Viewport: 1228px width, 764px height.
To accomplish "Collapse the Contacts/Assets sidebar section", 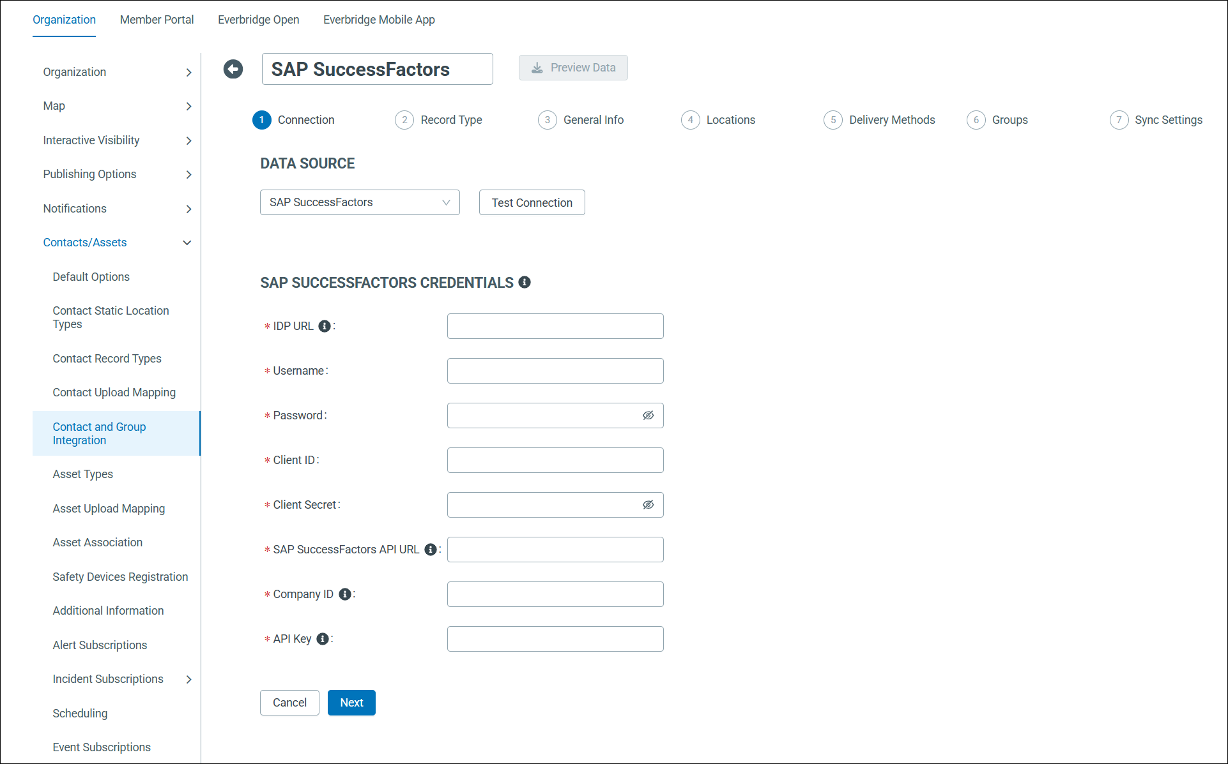I will click(x=187, y=243).
